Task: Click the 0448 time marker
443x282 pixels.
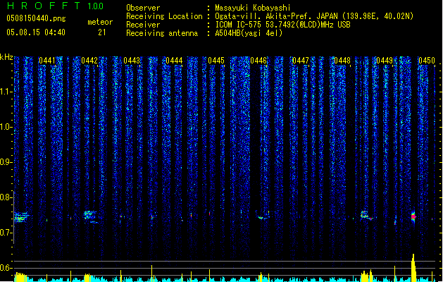Action: tap(342, 61)
